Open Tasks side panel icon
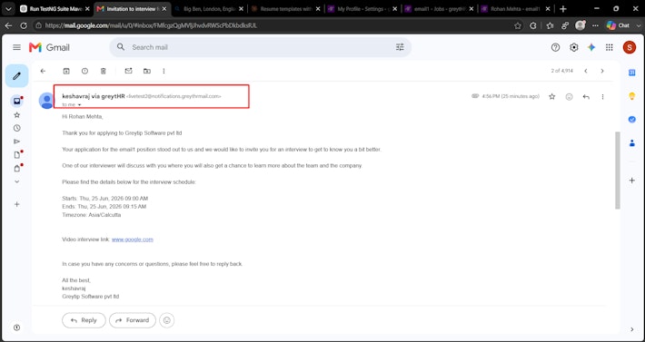The width and height of the screenshot is (645, 342). [632, 120]
